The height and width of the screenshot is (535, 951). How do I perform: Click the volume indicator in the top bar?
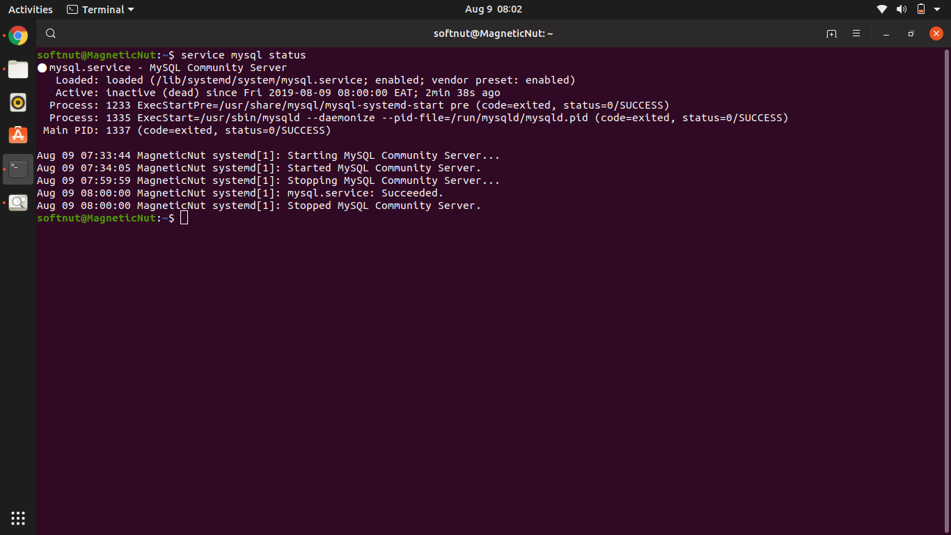click(902, 9)
